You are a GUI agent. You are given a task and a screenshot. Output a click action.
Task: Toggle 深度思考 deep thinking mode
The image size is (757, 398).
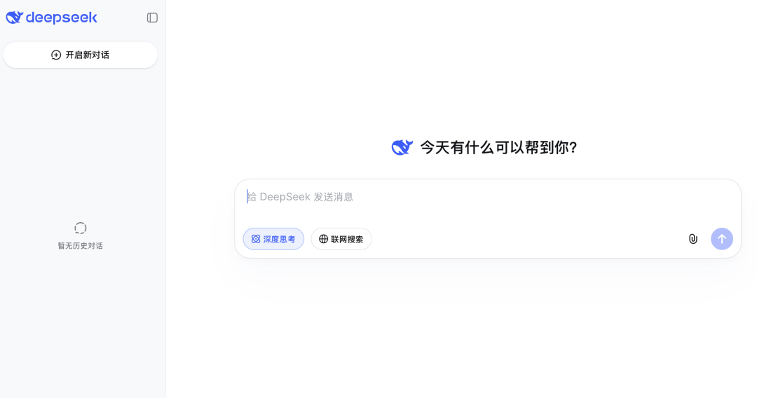(x=273, y=239)
